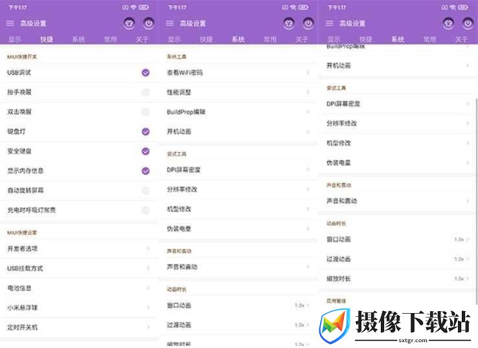Screen dimensions: 478x348
Task: Open the 常用 tab on right screen
Action: click(x=429, y=39)
